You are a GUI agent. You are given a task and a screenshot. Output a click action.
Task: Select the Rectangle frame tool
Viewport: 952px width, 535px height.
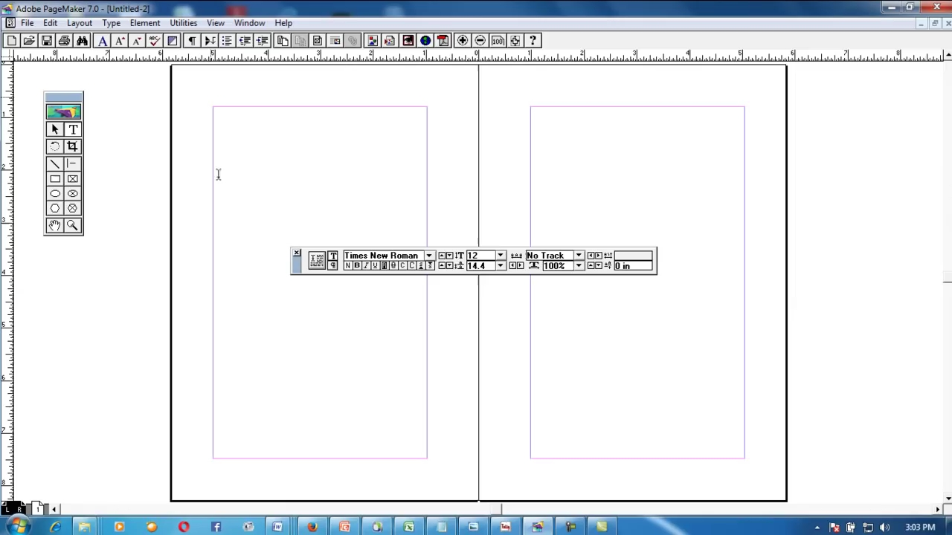tap(72, 179)
